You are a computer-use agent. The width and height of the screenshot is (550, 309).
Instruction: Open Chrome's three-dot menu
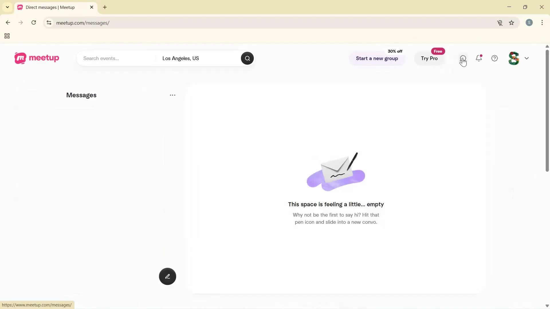pos(542,23)
